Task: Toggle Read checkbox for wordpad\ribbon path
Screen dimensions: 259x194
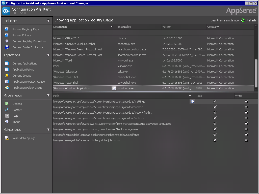Action: (215, 107)
